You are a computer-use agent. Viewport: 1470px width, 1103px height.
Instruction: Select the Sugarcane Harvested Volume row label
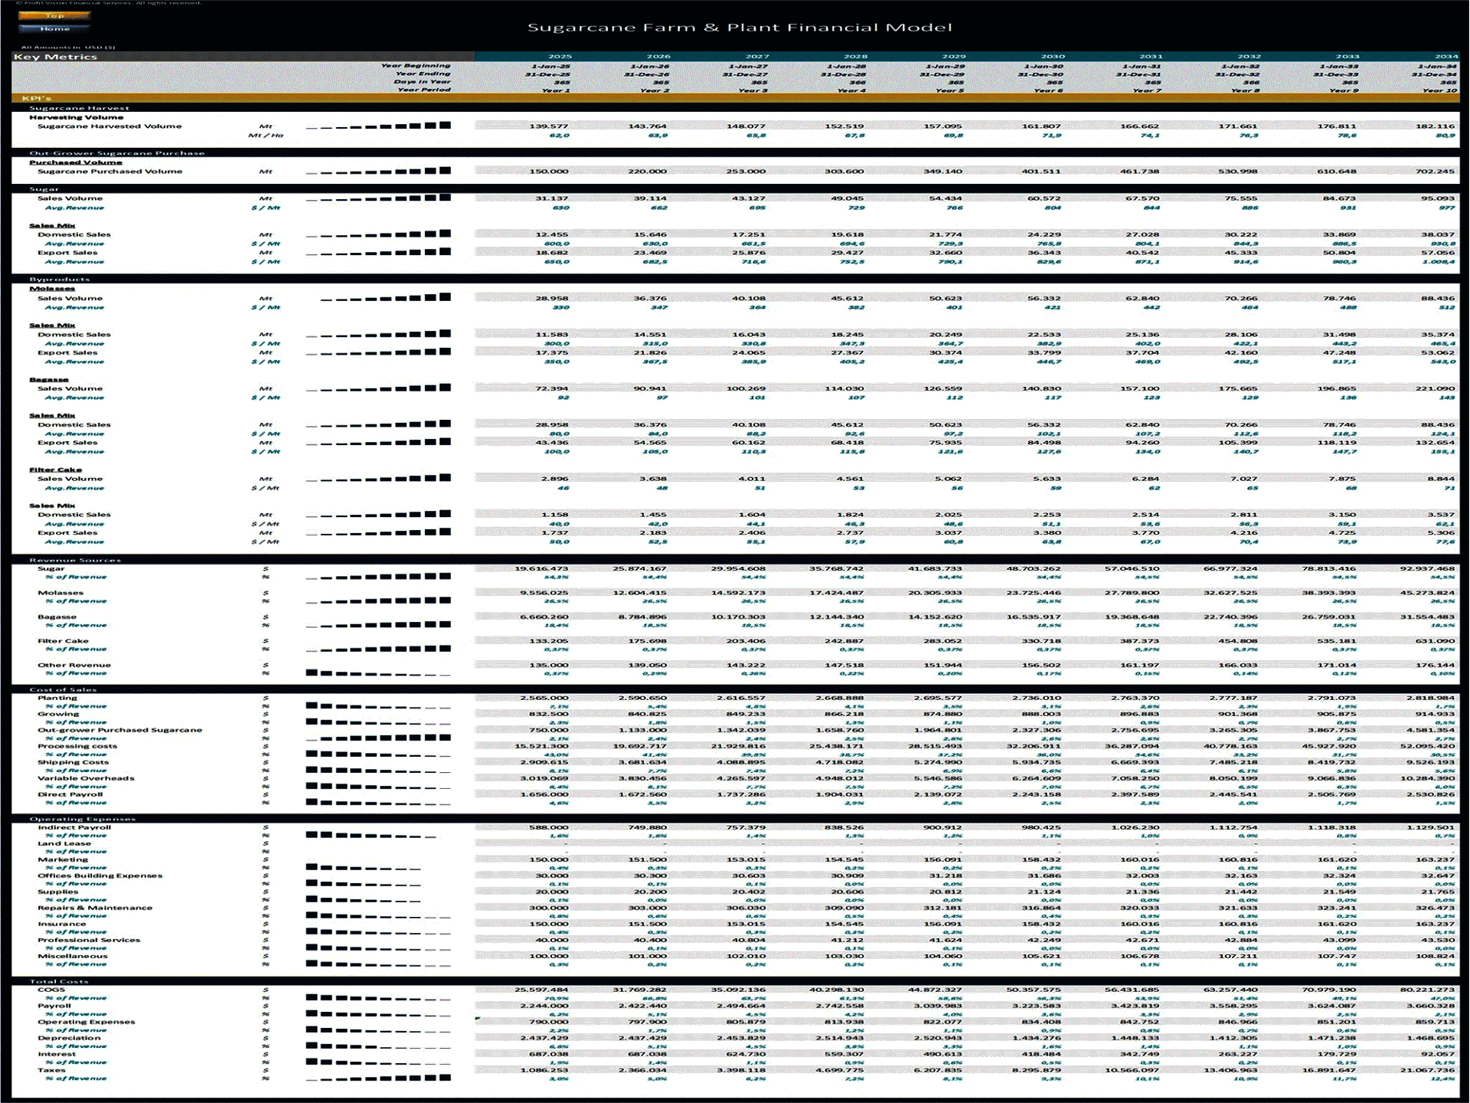(109, 126)
